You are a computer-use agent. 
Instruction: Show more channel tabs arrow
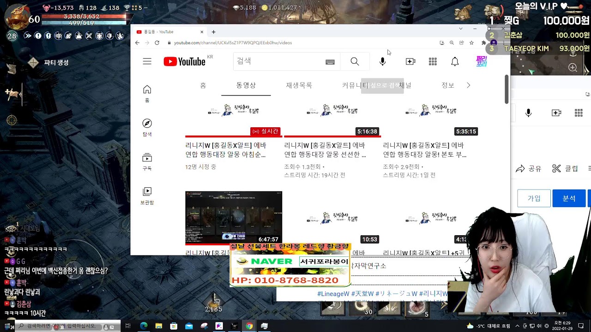[x=468, y=85]
